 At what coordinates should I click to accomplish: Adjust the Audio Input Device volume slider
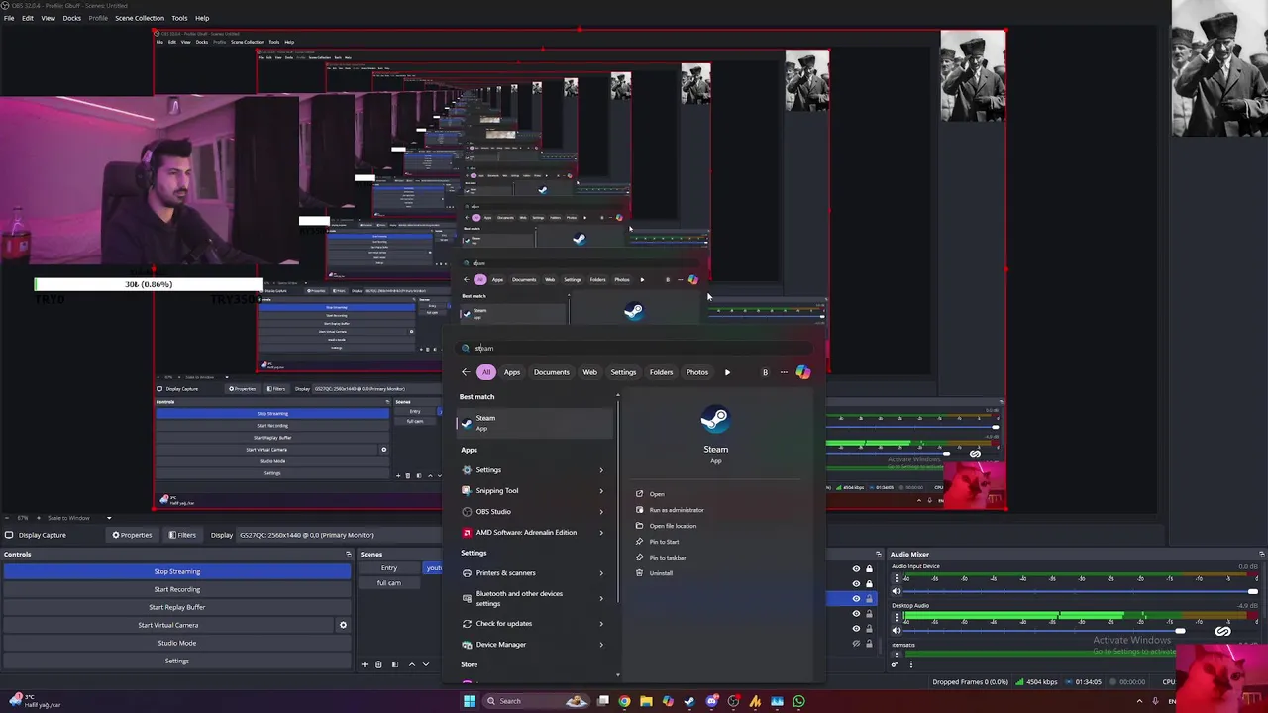(x=1252, y=591)
